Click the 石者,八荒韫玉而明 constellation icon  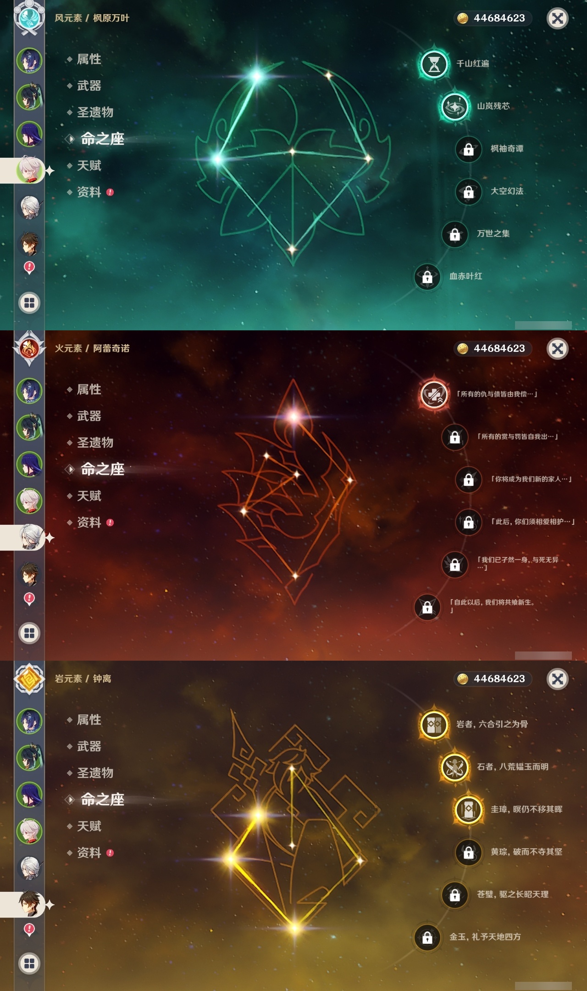[x=454, y=767]
